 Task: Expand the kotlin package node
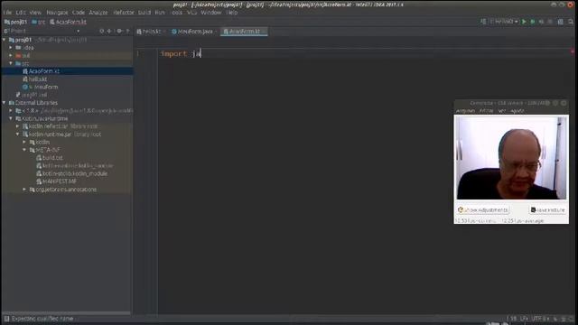point(24,142)
